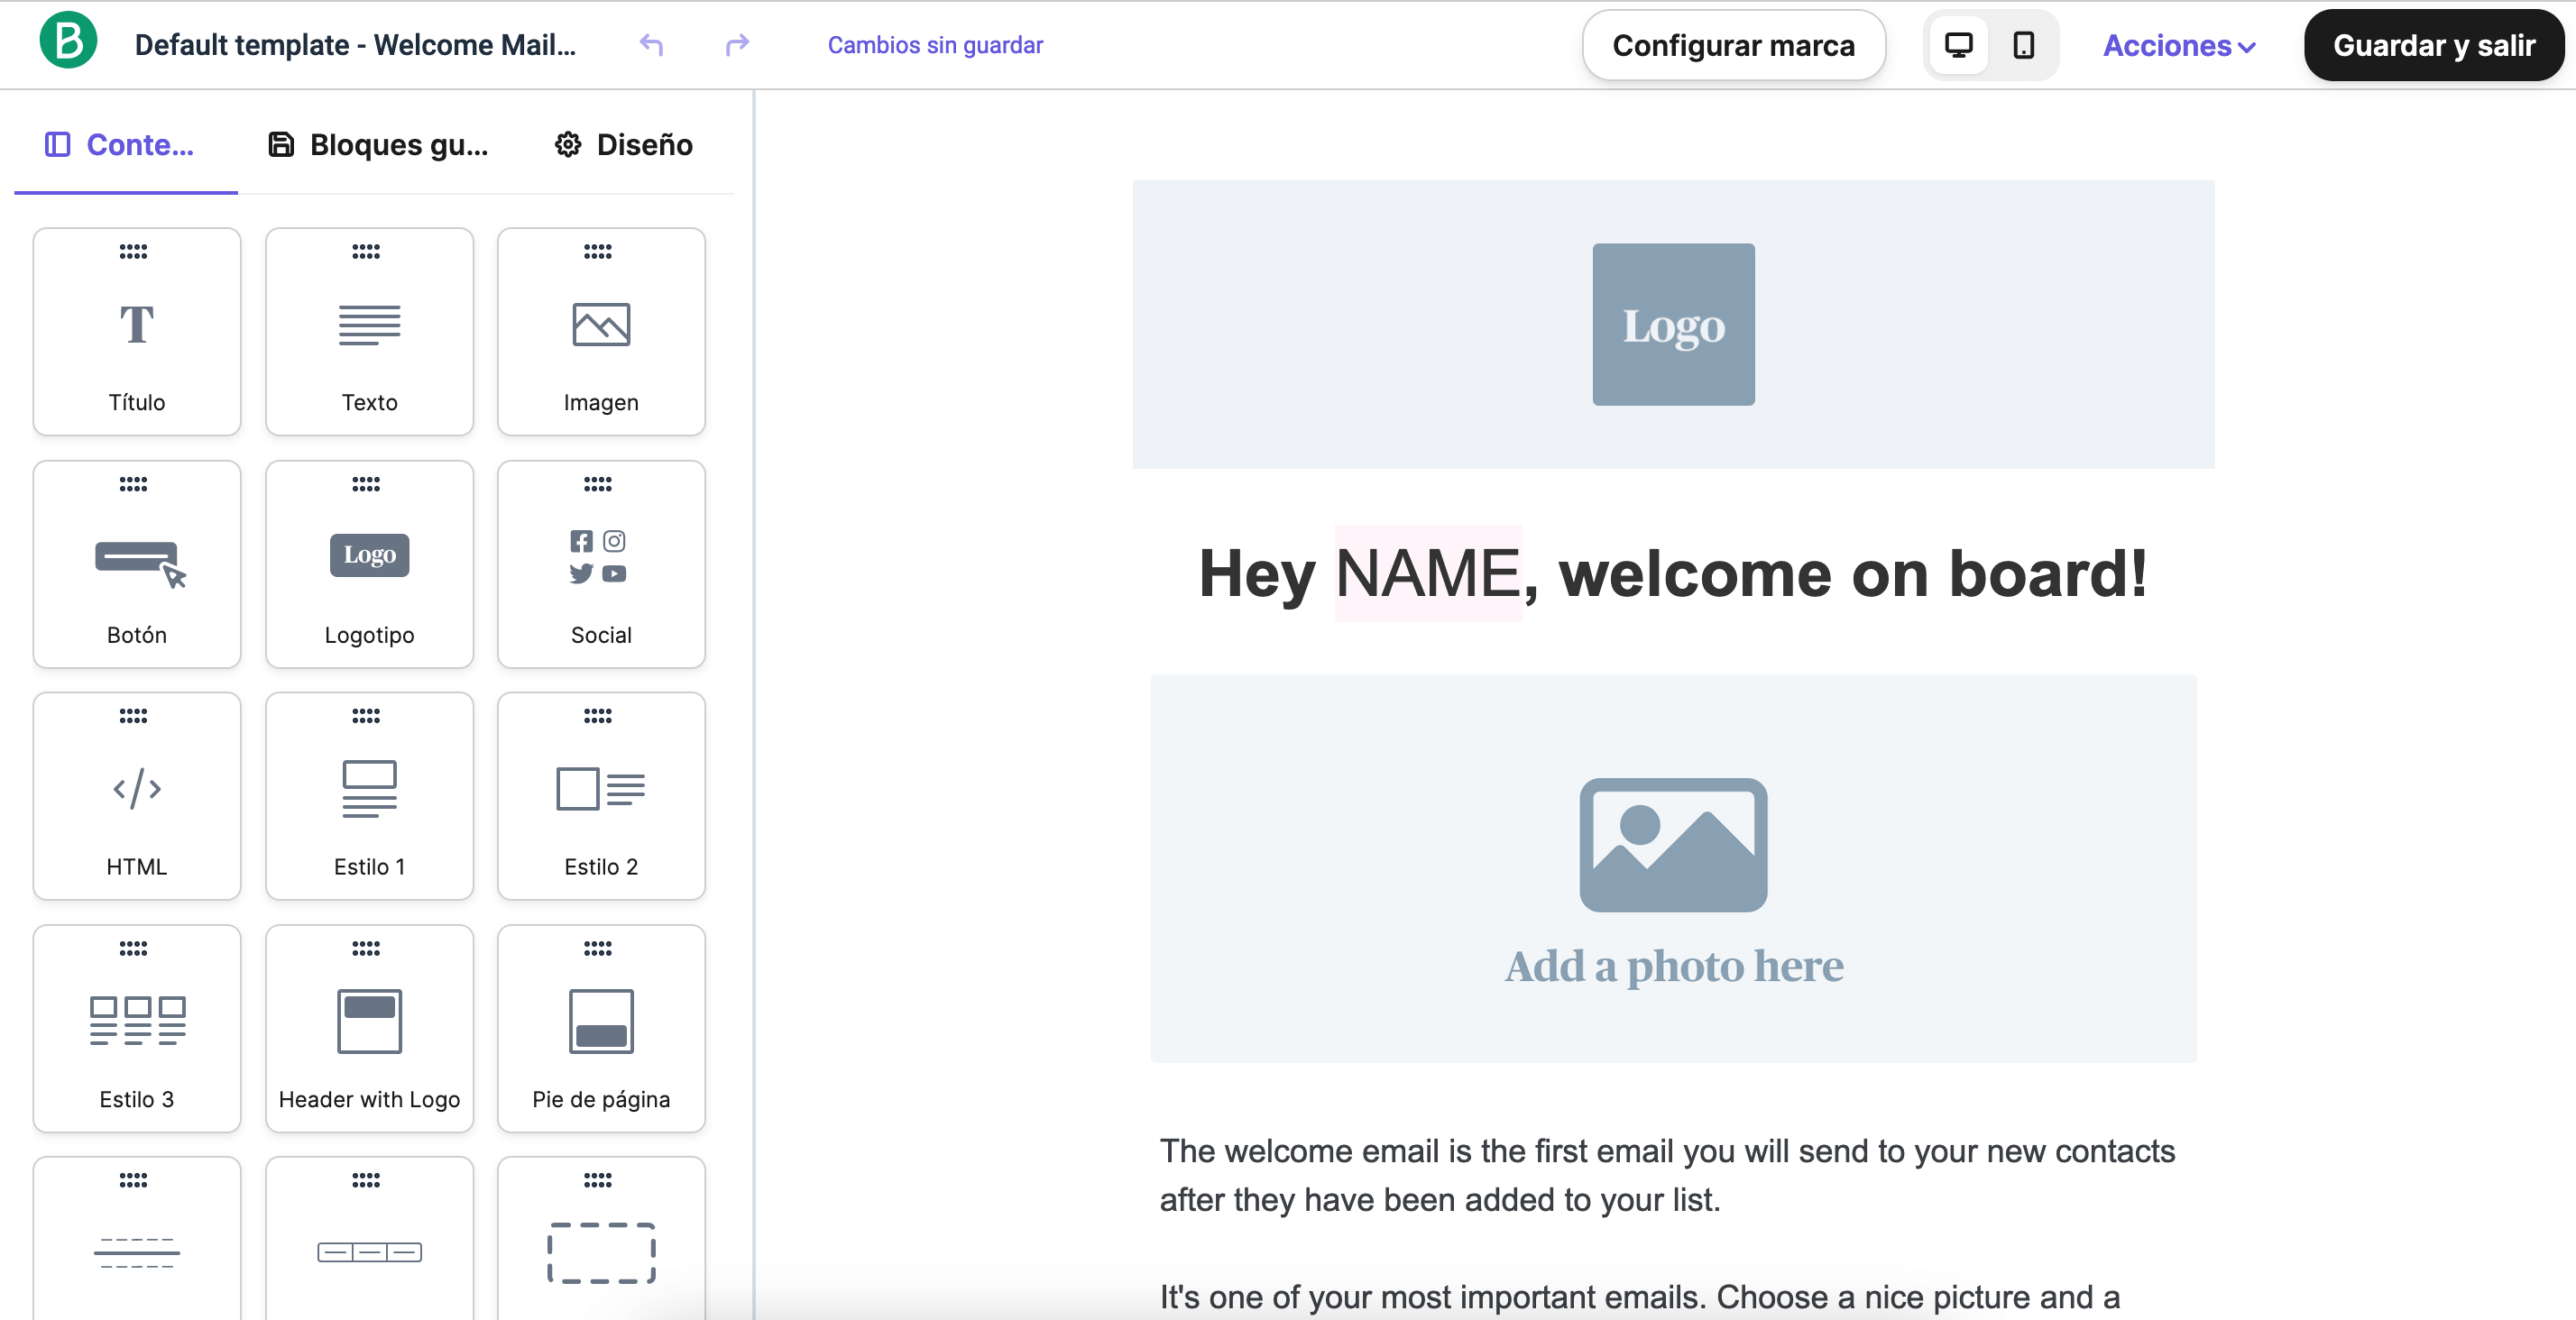Screen dimensions: 2576x1320
Task: Select the Título block
Action: point(137,332)
